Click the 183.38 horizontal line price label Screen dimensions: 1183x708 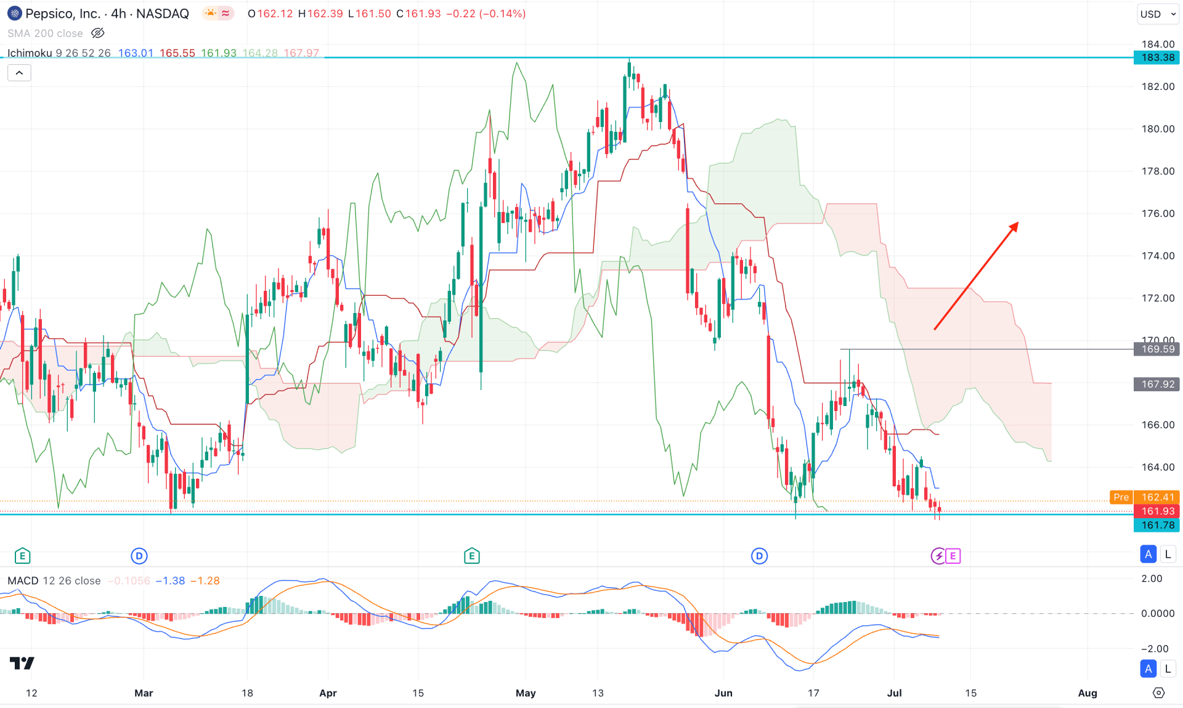(x=1157, y=57)
